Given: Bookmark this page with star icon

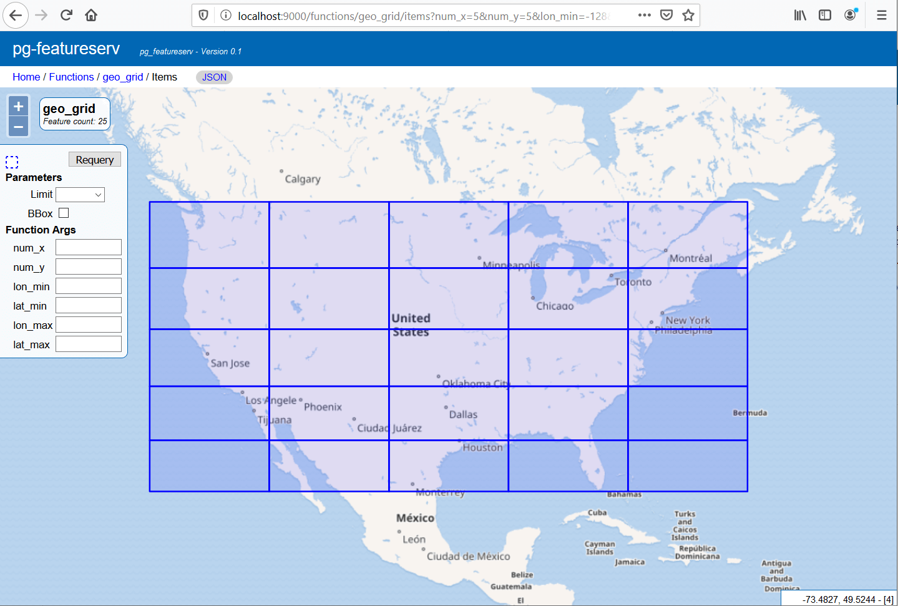Looking at the screenshot, I should 688,16.
